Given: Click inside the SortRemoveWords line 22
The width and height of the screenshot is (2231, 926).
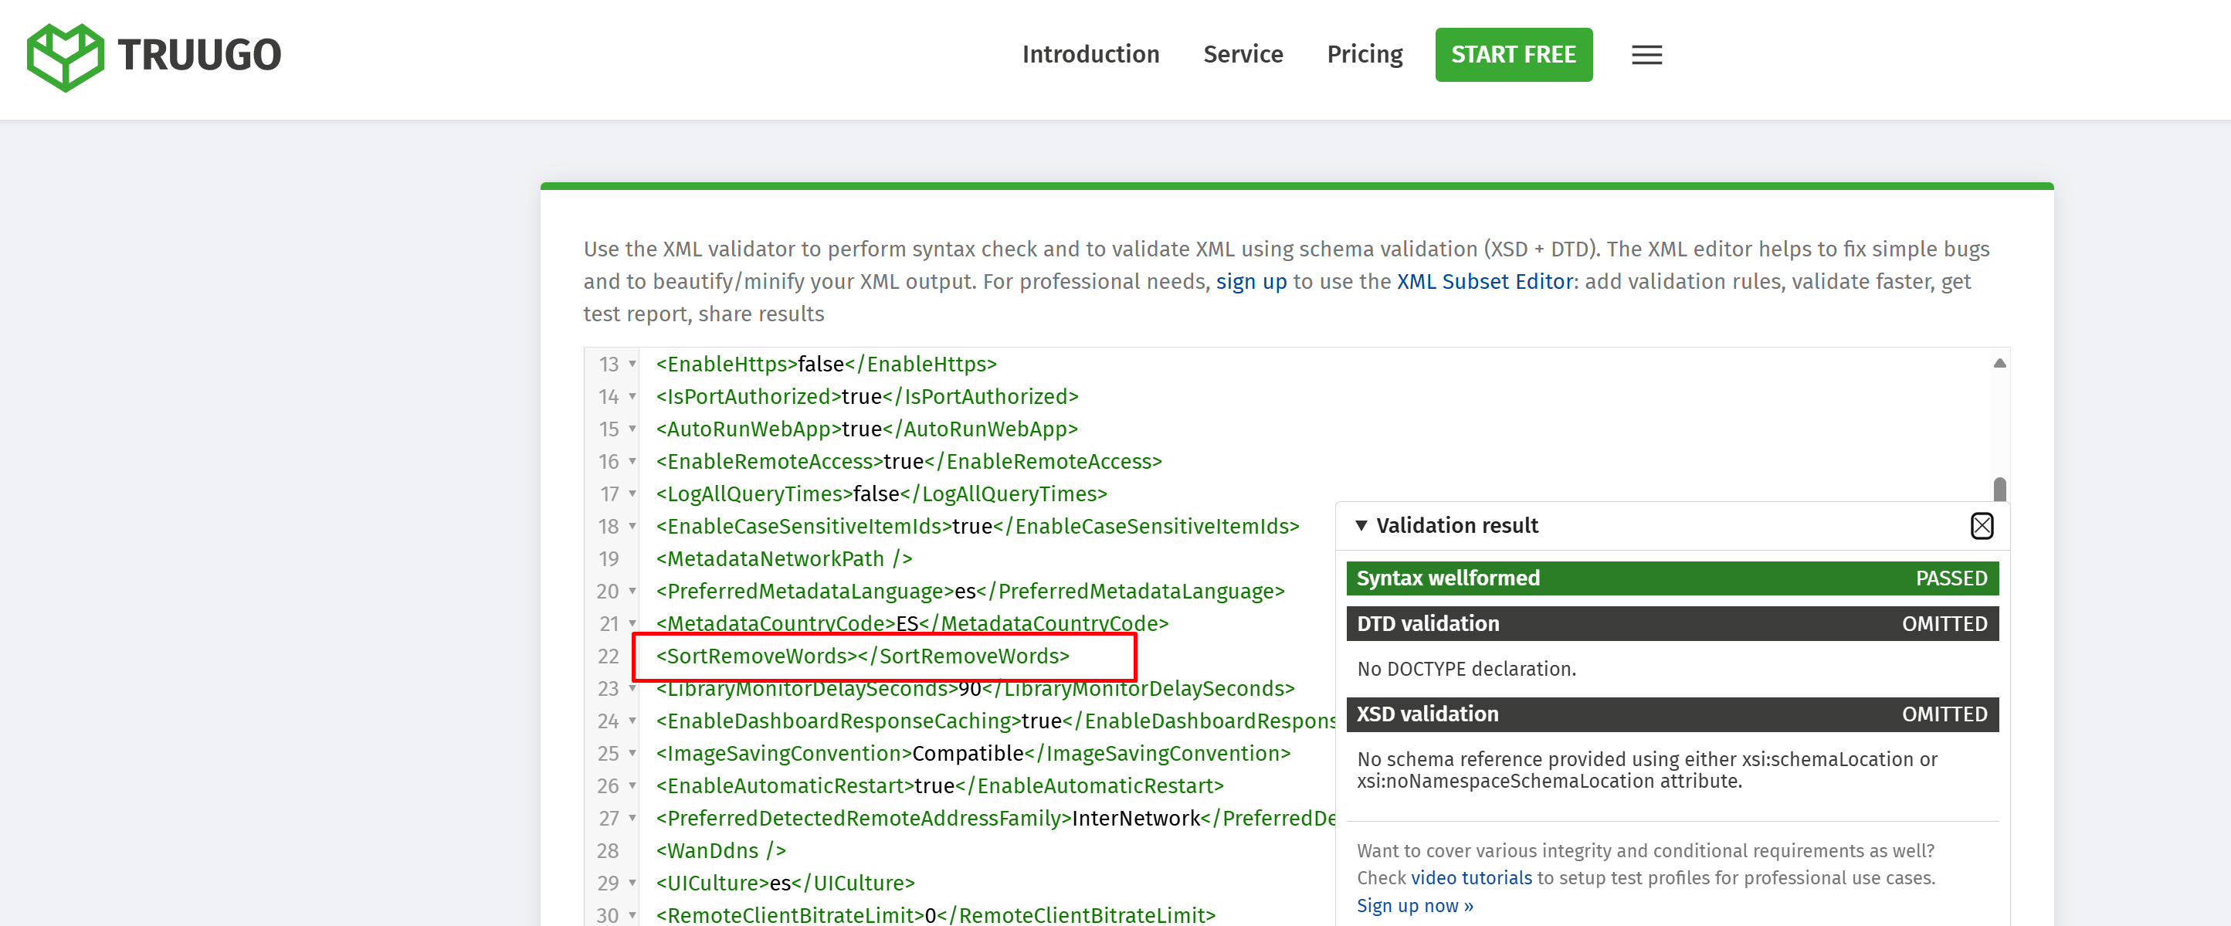Looking at the screenshot, I should point(862,656).
